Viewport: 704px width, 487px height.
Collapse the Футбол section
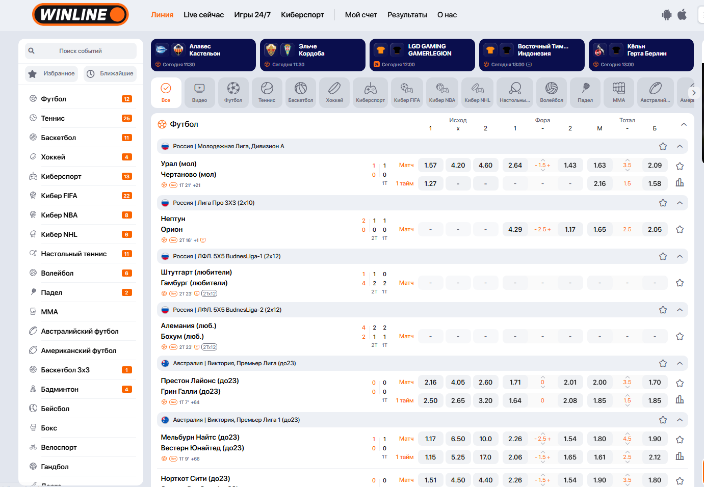pos(684,124)
